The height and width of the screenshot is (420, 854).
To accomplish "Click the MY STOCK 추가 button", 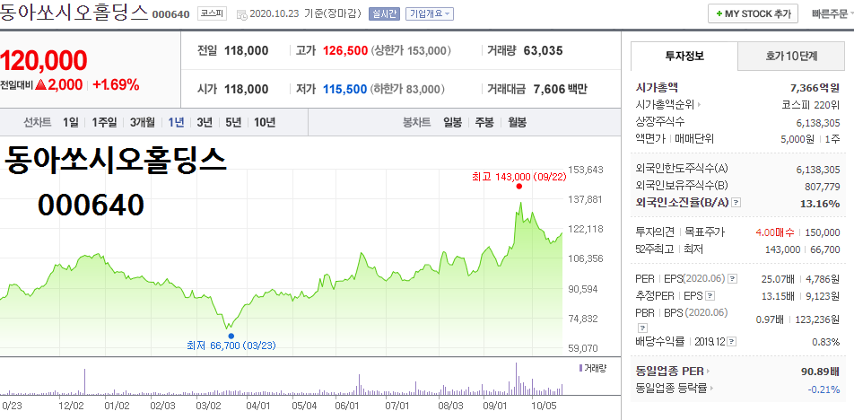I will point(753,13).
